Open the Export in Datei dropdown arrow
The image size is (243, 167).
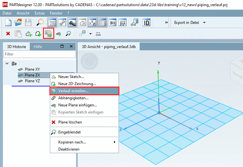[x=204, y=23]
